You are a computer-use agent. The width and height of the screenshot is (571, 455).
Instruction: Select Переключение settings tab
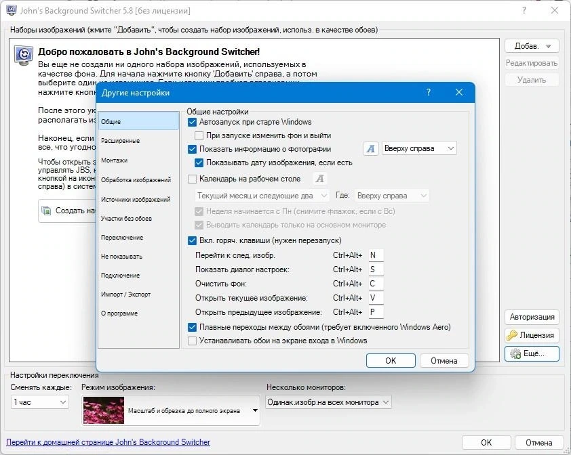[x=138, y=237]
